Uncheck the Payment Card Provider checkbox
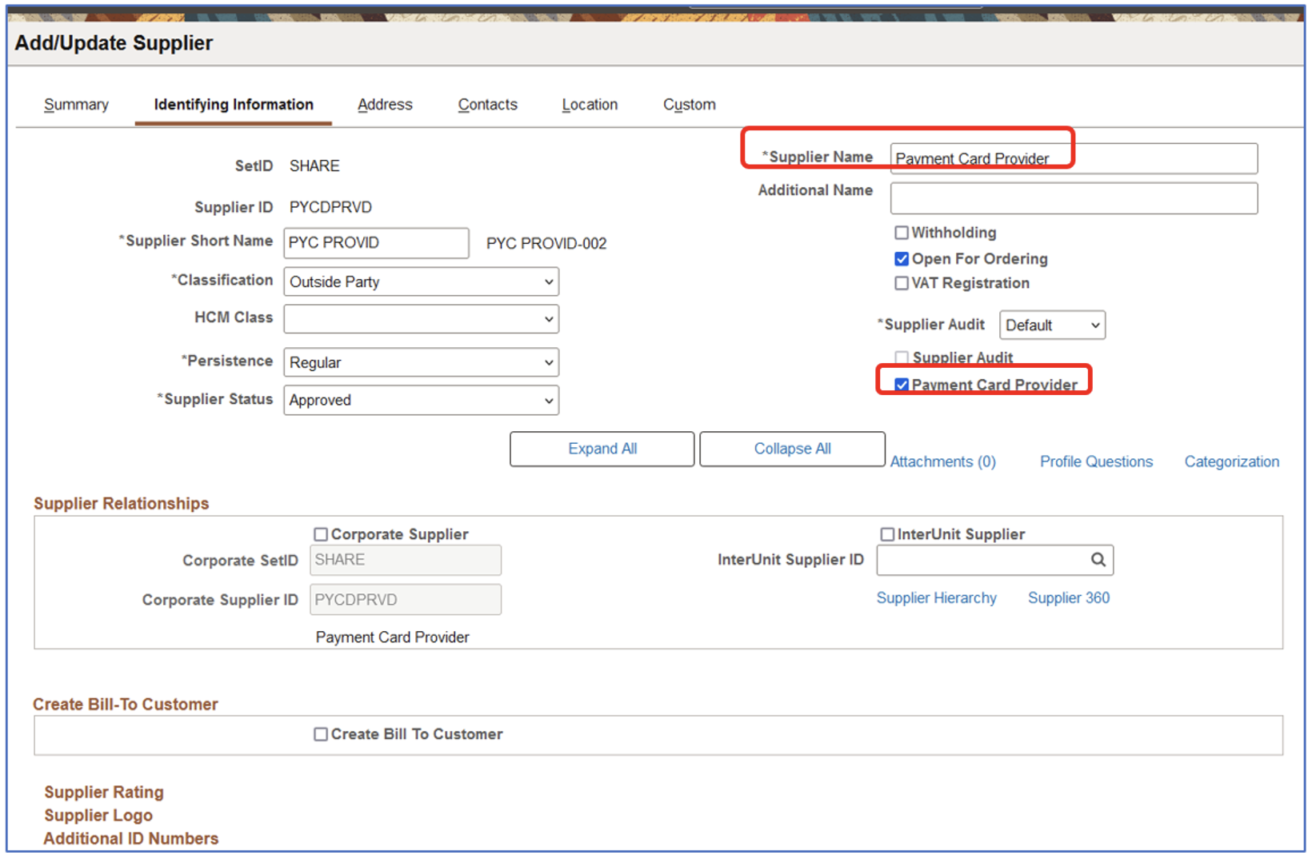 [x=902, y=385]
